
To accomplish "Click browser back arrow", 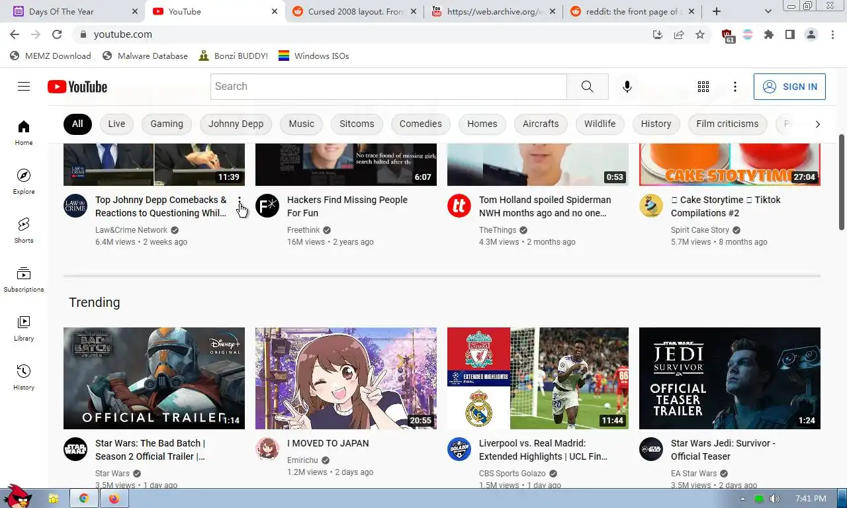I will [x=15, y=34].
